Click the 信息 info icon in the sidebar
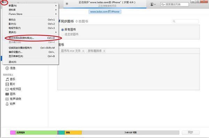 pos(7,68)
